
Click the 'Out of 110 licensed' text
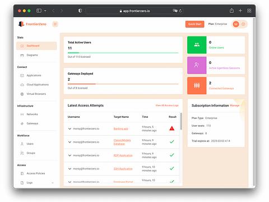click(79, 57)
